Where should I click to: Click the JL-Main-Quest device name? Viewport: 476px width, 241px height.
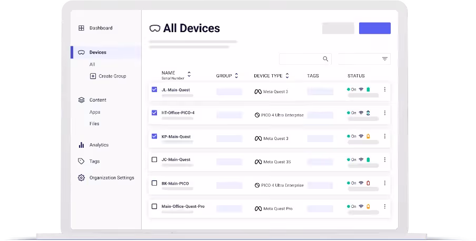coord(175,90)
